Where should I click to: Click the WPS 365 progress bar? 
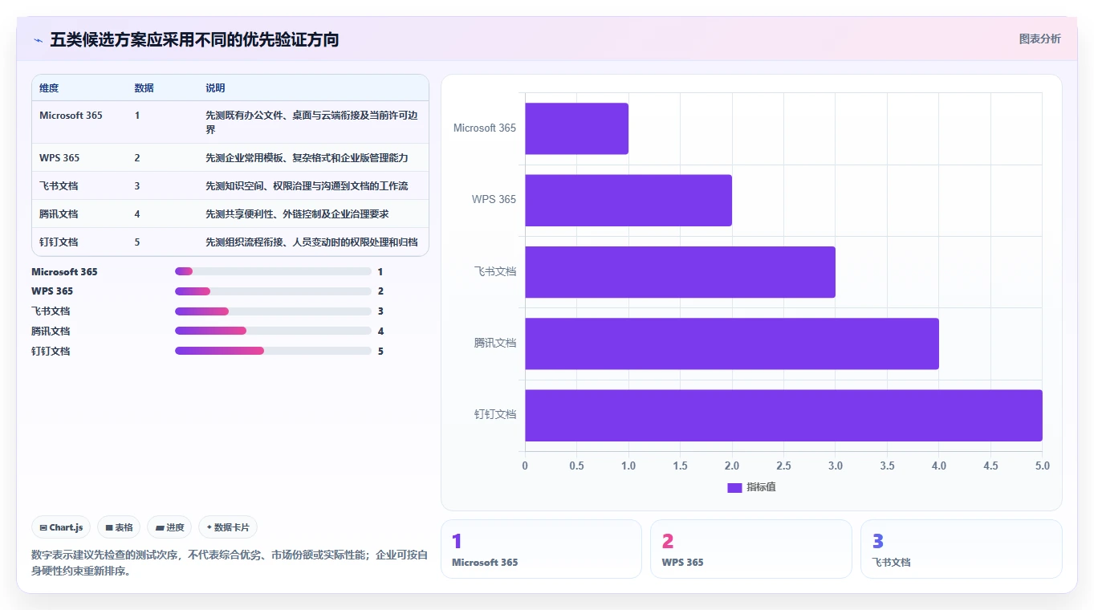[273, 291]
